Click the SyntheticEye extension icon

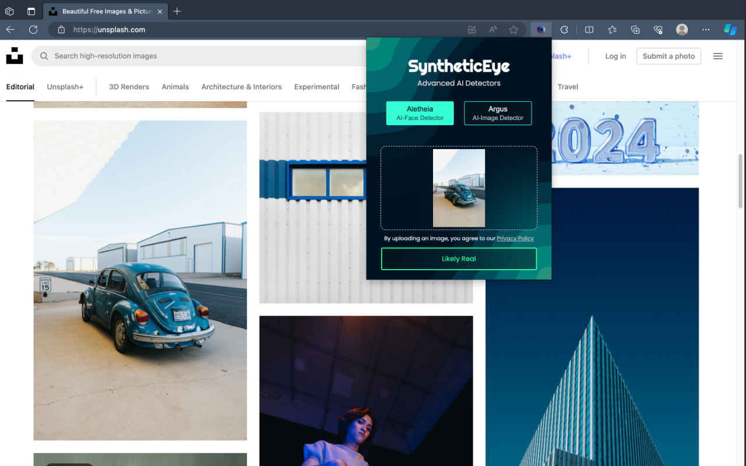coord(541,30)
